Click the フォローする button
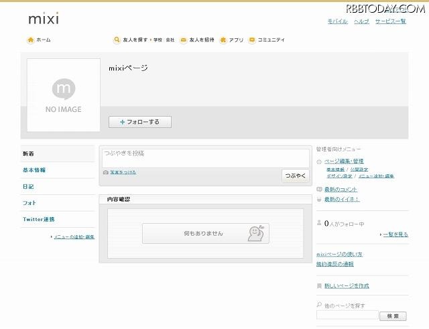 [x=140, y=122]
